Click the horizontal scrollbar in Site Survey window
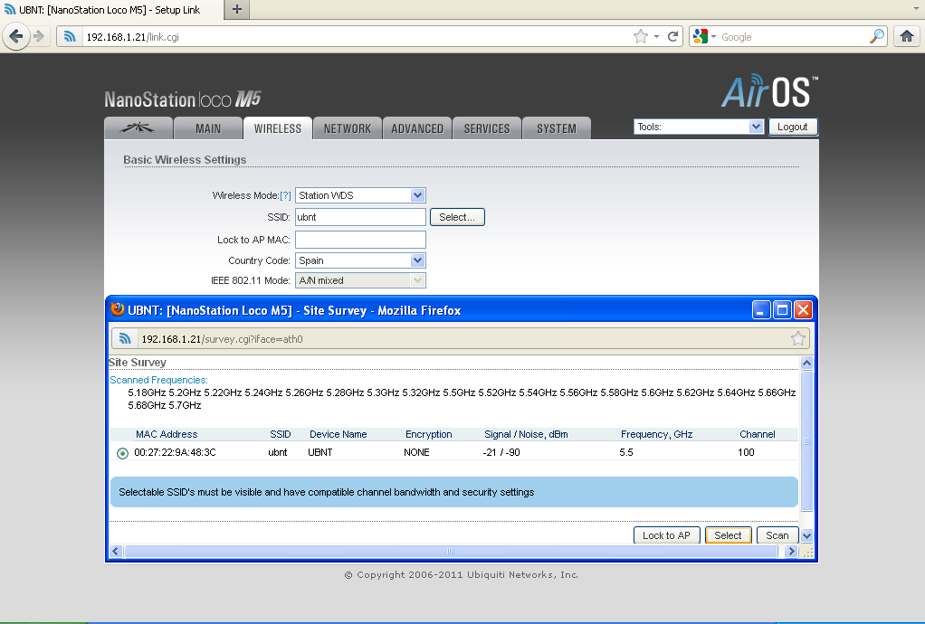The height and width of the screenshot is (624, 925). coord(450,551)
